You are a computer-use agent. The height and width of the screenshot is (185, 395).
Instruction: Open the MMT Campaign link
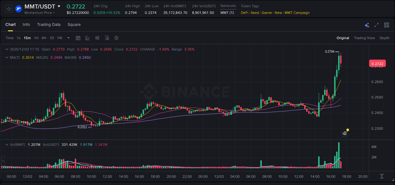297,13
